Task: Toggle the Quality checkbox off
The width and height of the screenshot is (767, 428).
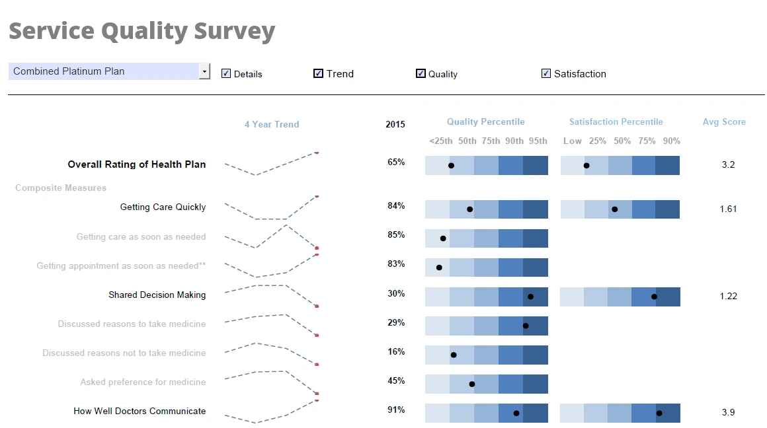Action: coord(421,73)
